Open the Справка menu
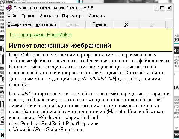 pos(97,16)
